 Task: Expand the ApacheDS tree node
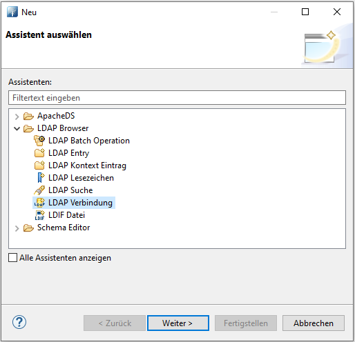(17, 117)
